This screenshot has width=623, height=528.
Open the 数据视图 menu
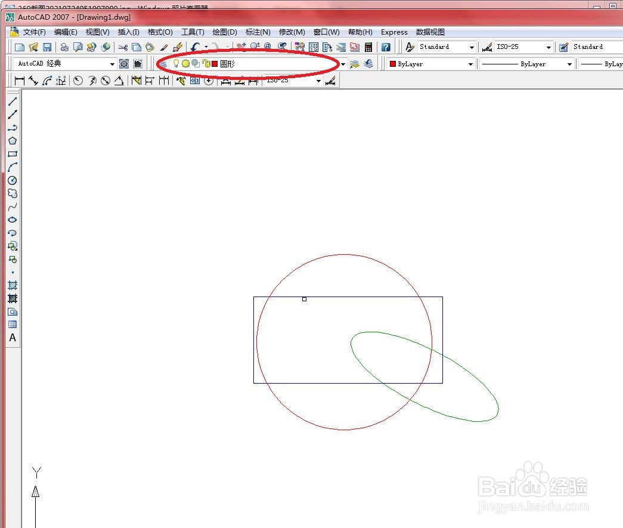[430, 32]
